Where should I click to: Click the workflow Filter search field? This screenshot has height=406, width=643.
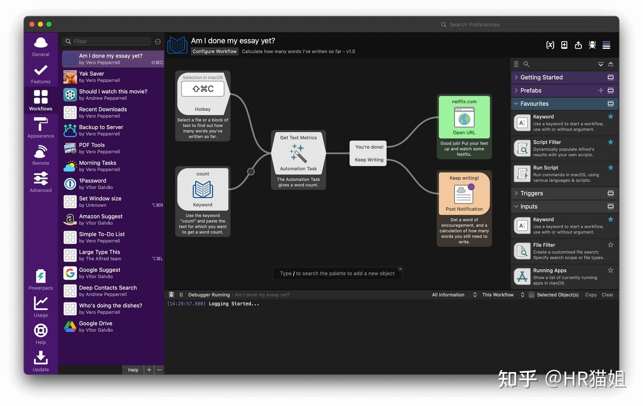(107, 41)
